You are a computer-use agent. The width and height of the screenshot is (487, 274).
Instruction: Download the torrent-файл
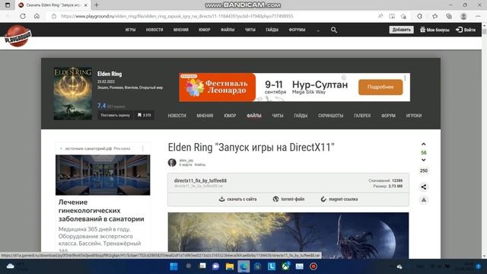288,199
